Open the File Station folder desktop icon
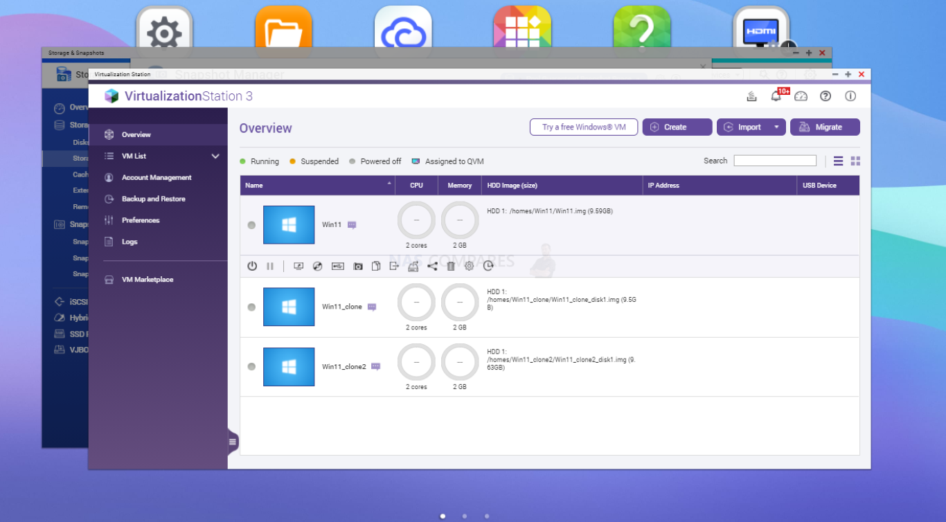 284,26
